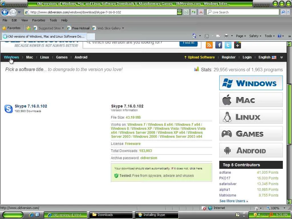
Task: Open the English language selector
Action: tap(267, 57)
